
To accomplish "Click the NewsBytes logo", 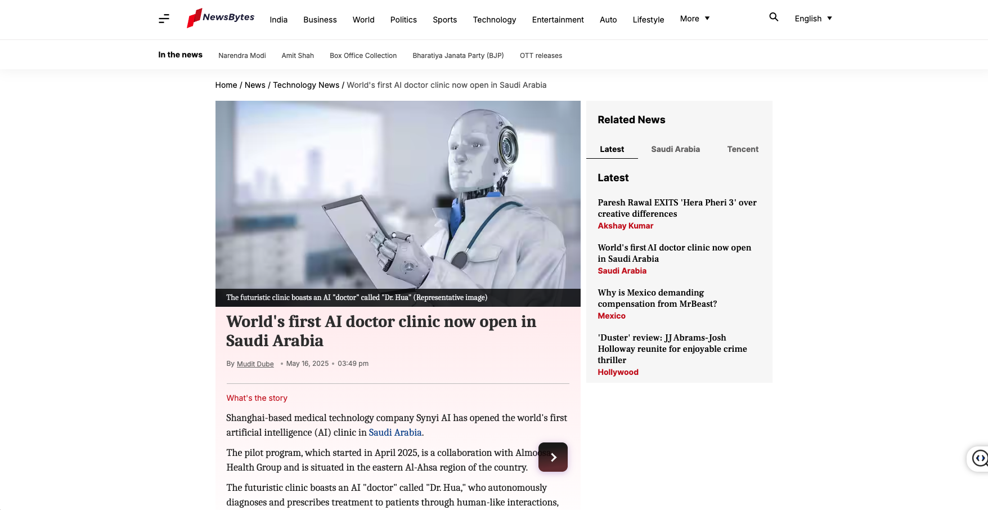I will point(221,18).
